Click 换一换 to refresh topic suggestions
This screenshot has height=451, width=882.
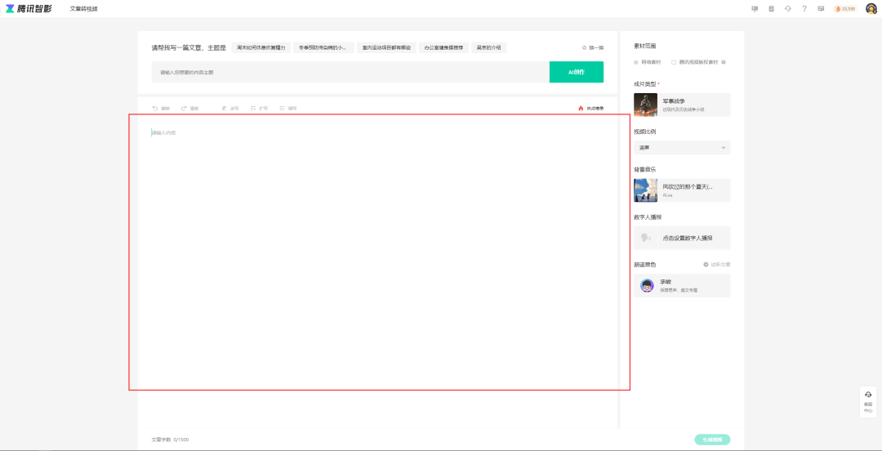pyautogui.click(x=592, y=47)
